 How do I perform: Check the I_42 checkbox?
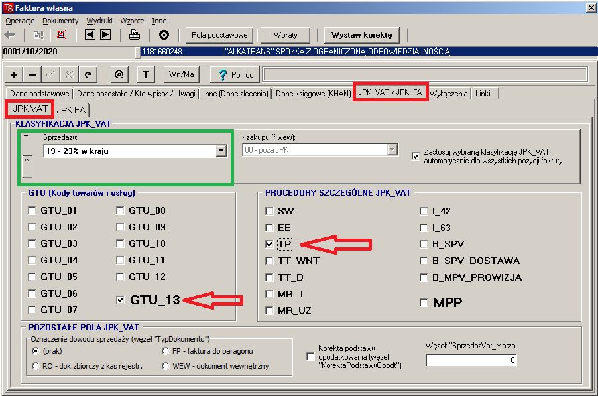click(424, 211)
